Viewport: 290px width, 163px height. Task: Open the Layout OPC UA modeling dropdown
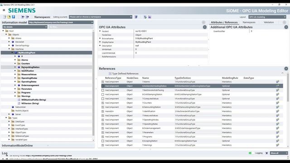pos(267,17)
